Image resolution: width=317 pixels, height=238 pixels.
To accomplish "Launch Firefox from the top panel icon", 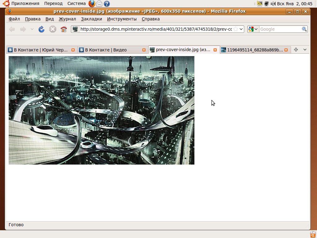I will click(92, 4).
